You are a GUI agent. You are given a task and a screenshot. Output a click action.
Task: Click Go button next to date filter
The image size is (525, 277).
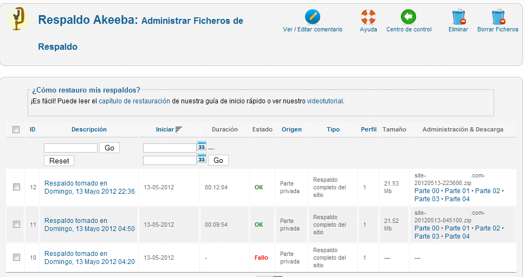[x=218, y=160]
